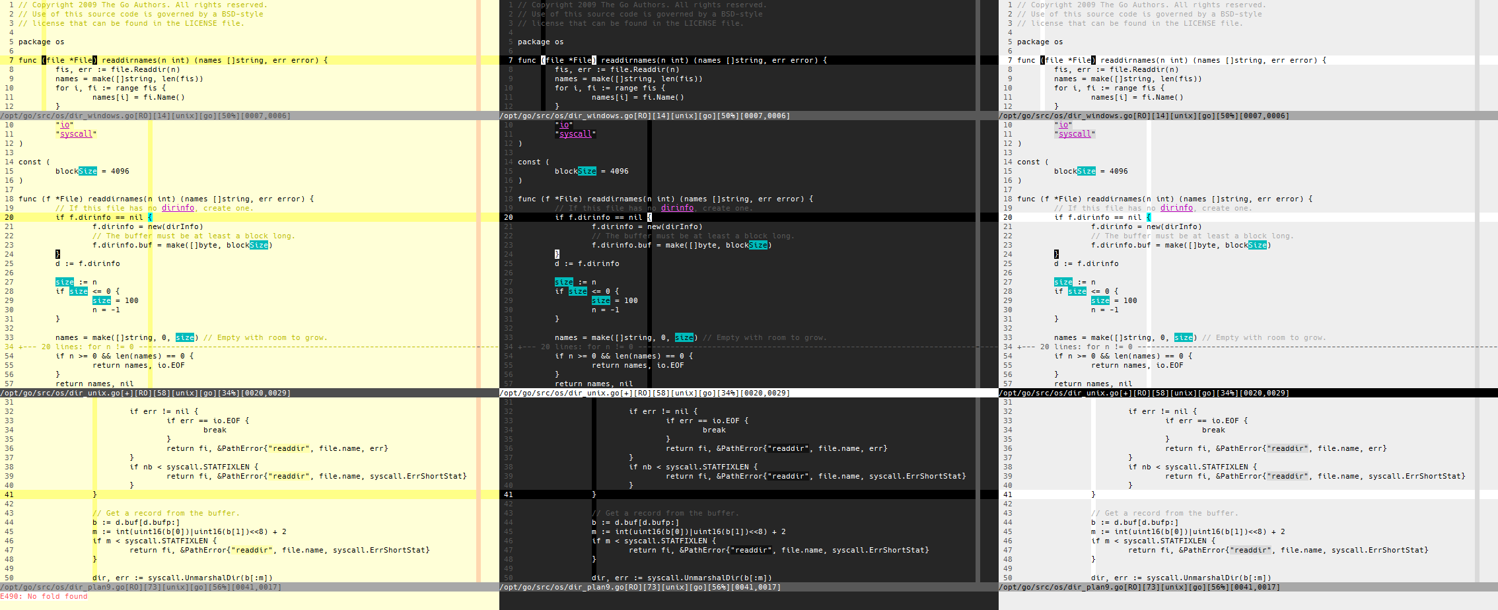Click 'd := f.dirinfo' line in light gray pane
1498x610 pixels.
point(1087,263)
